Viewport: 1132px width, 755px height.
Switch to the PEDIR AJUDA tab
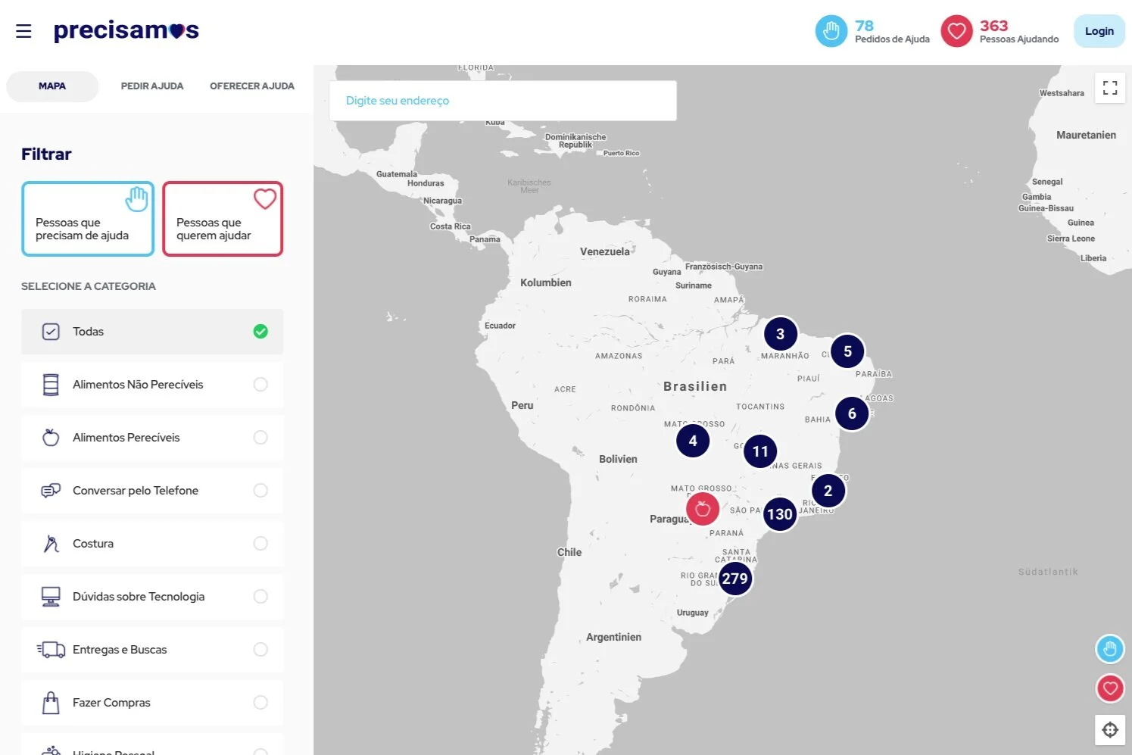pos(151,86)
